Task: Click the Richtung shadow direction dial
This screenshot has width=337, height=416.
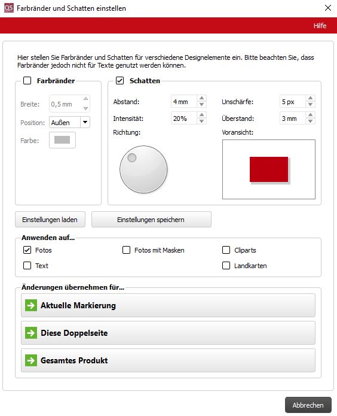Action: 143,169
